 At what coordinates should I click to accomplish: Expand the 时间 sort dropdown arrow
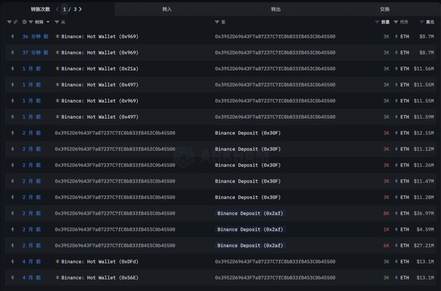(x=48, y=22)
